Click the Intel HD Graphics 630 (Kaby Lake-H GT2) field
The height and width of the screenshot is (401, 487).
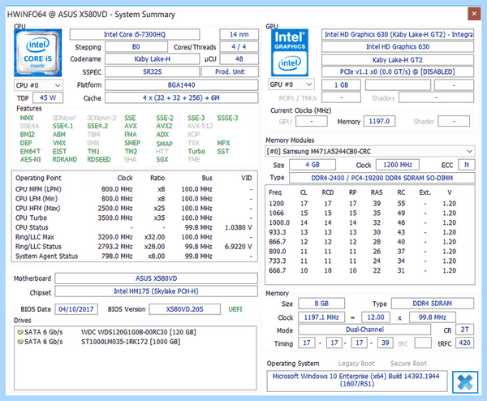tap(398, 34)
